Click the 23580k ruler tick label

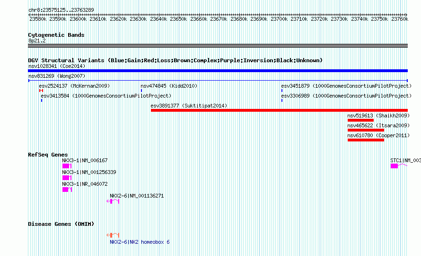(x=38, y=19)
